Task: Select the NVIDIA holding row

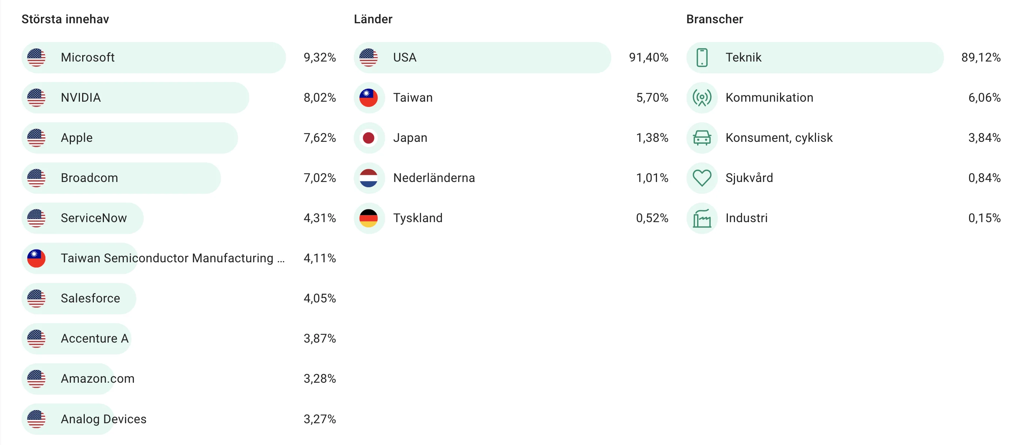Action: click(x=179, y=98)
